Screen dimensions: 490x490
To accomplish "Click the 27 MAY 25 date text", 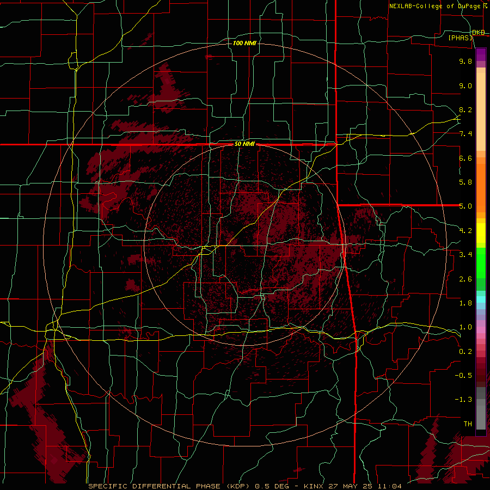I will 350,486.
